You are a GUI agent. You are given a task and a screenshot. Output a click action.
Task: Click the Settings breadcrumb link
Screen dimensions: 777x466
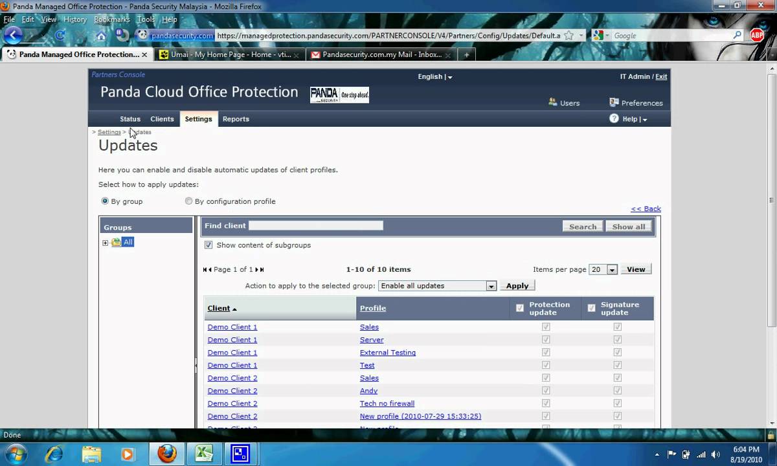109,132
